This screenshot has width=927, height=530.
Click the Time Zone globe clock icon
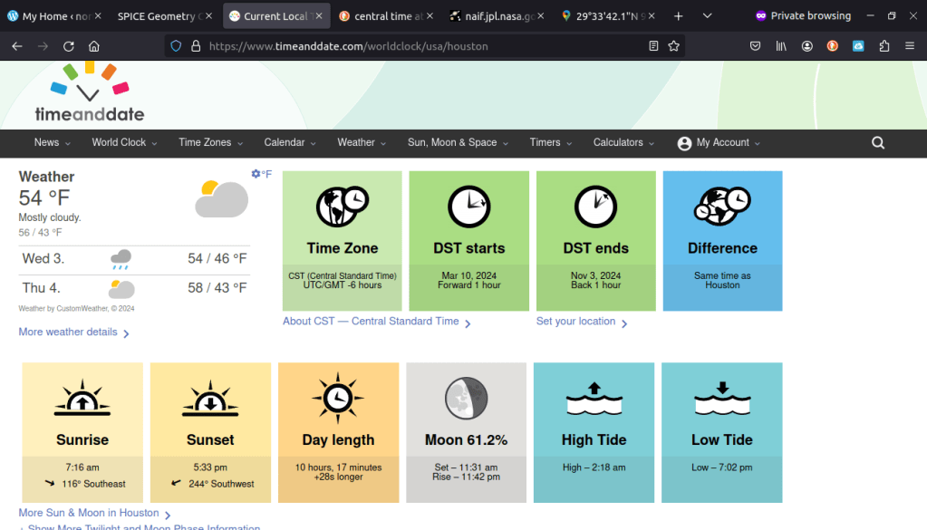(x=342, y=207)
